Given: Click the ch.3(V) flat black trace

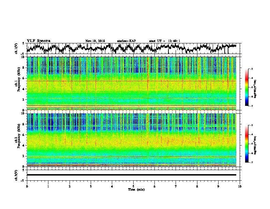Looking at the screenshot, I should (132, 175).
